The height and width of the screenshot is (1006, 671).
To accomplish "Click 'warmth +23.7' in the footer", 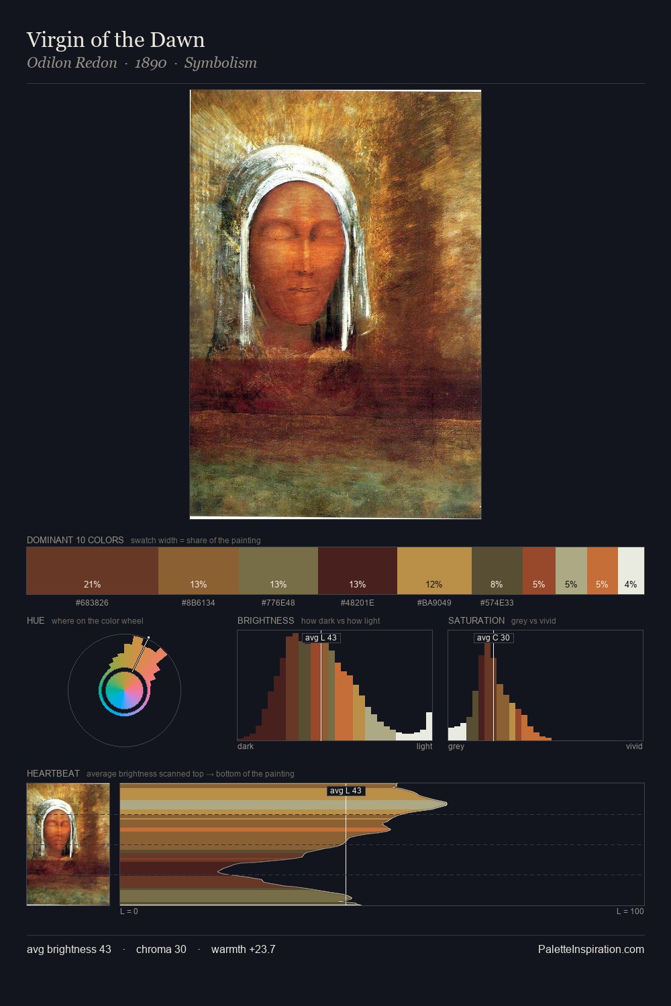I will [x=243, y=949].
